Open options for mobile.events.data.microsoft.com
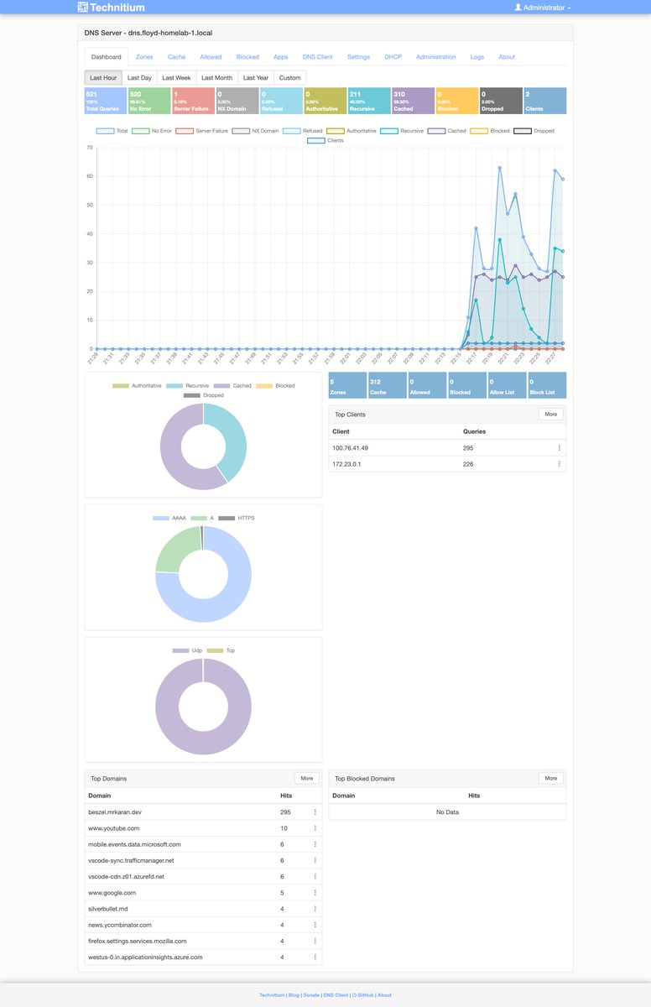Viewport: 651px width, 1007px height. [x=315, y=844]
